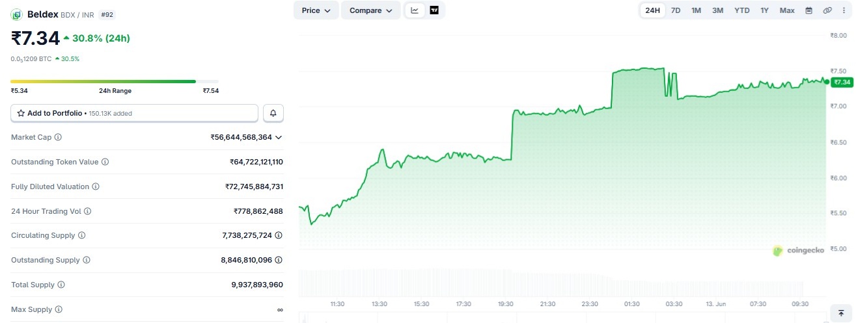856x323 pixels.
Task: Select the YTD time range
Action: (742, 10)
